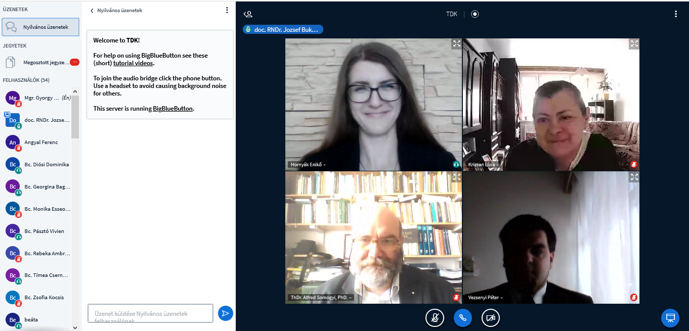Fullscreen Vezsenyi Péter's video

pyautogui.click(x=634, y=177)
